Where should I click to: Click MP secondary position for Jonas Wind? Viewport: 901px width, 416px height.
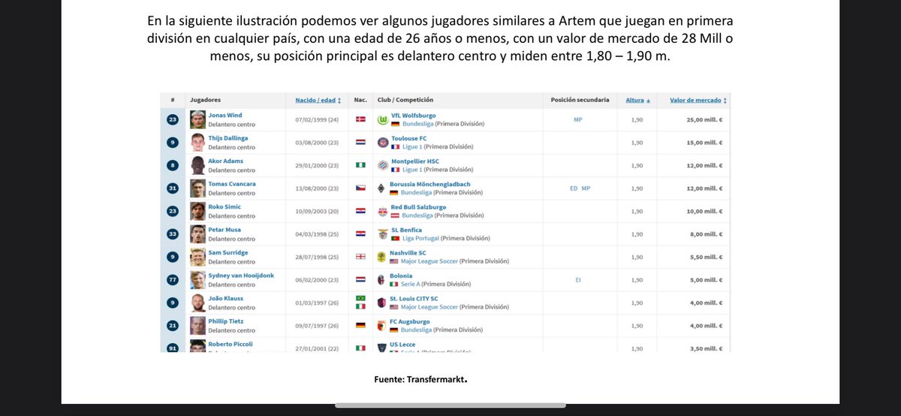pos(577,119)
